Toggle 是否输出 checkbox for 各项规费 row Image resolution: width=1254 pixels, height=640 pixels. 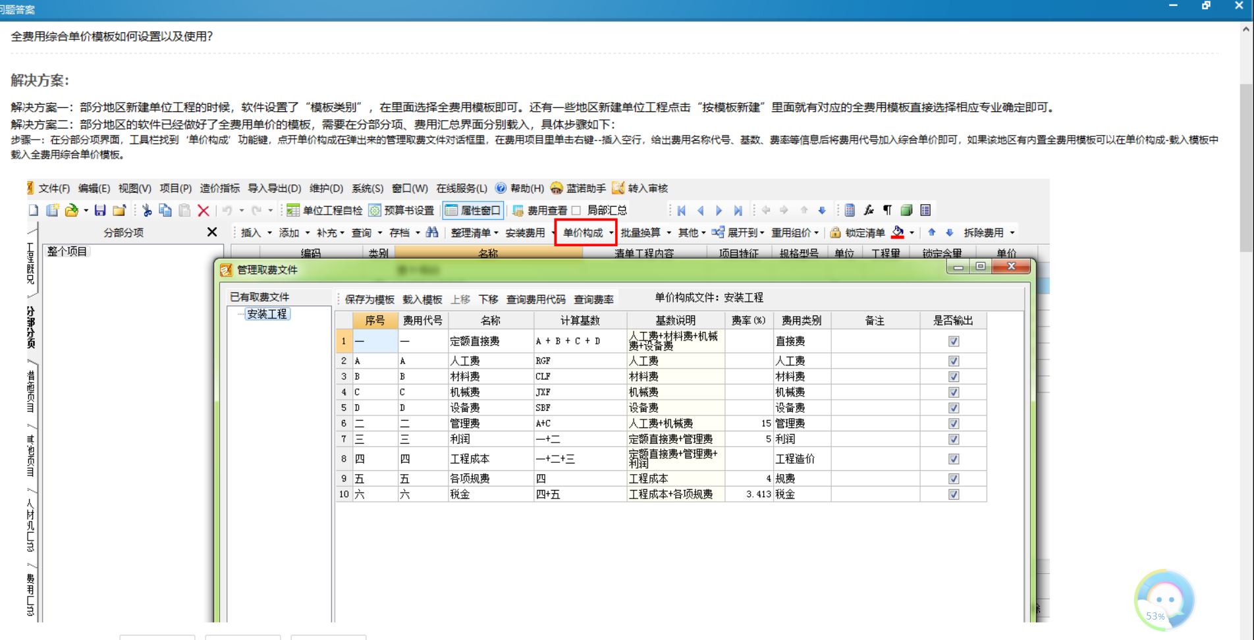(953, 479)
